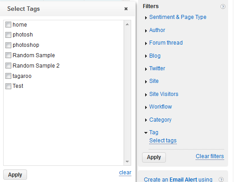
Task: Click Create an Email Alert link
Action: pos(178,179)
